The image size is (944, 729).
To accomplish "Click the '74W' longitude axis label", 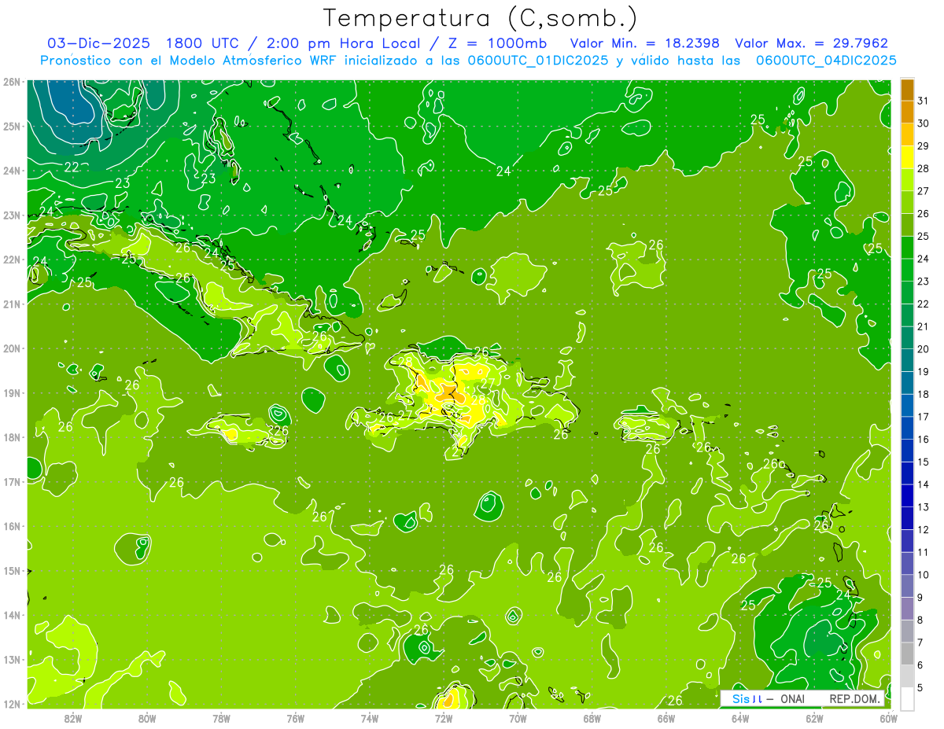I will (370, 718).
